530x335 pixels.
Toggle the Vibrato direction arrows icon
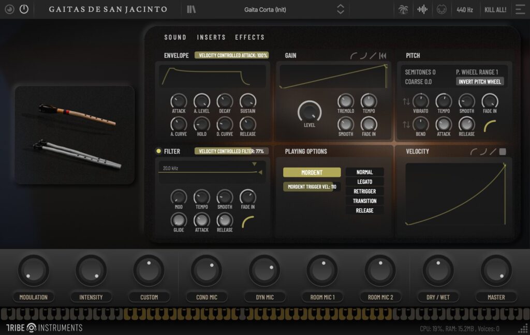point(406,101)
